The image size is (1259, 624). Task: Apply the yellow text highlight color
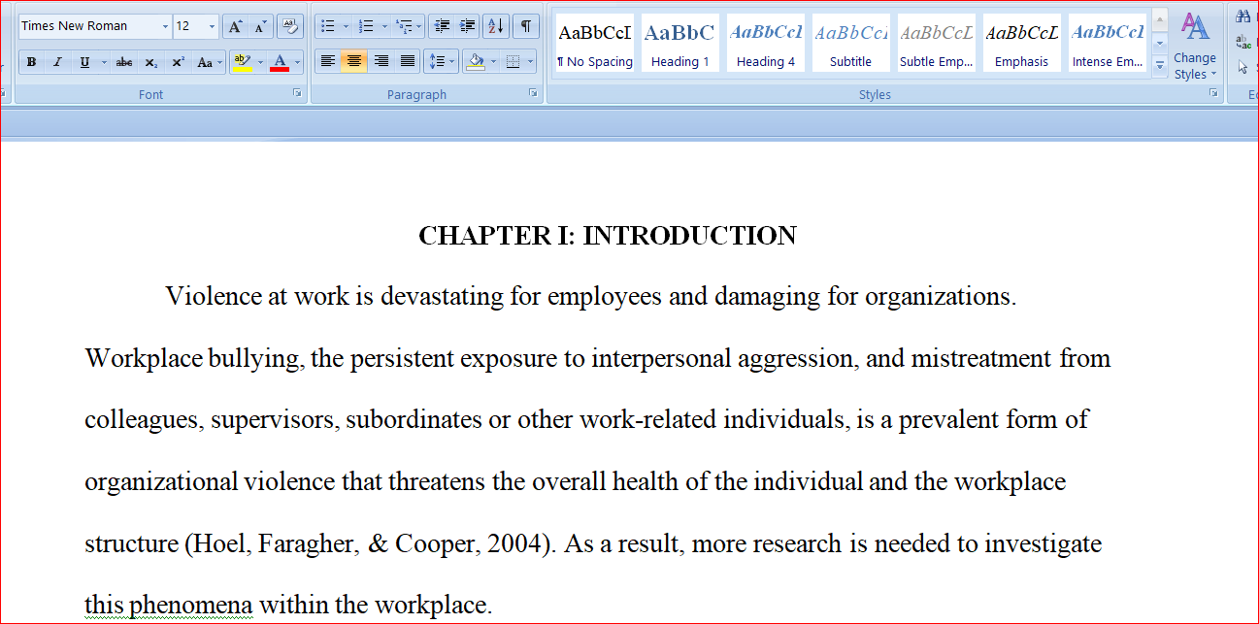(x=242, y=62)
